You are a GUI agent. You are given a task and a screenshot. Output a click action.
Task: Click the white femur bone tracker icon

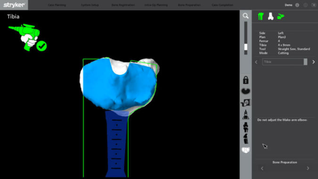click(270, 16)
